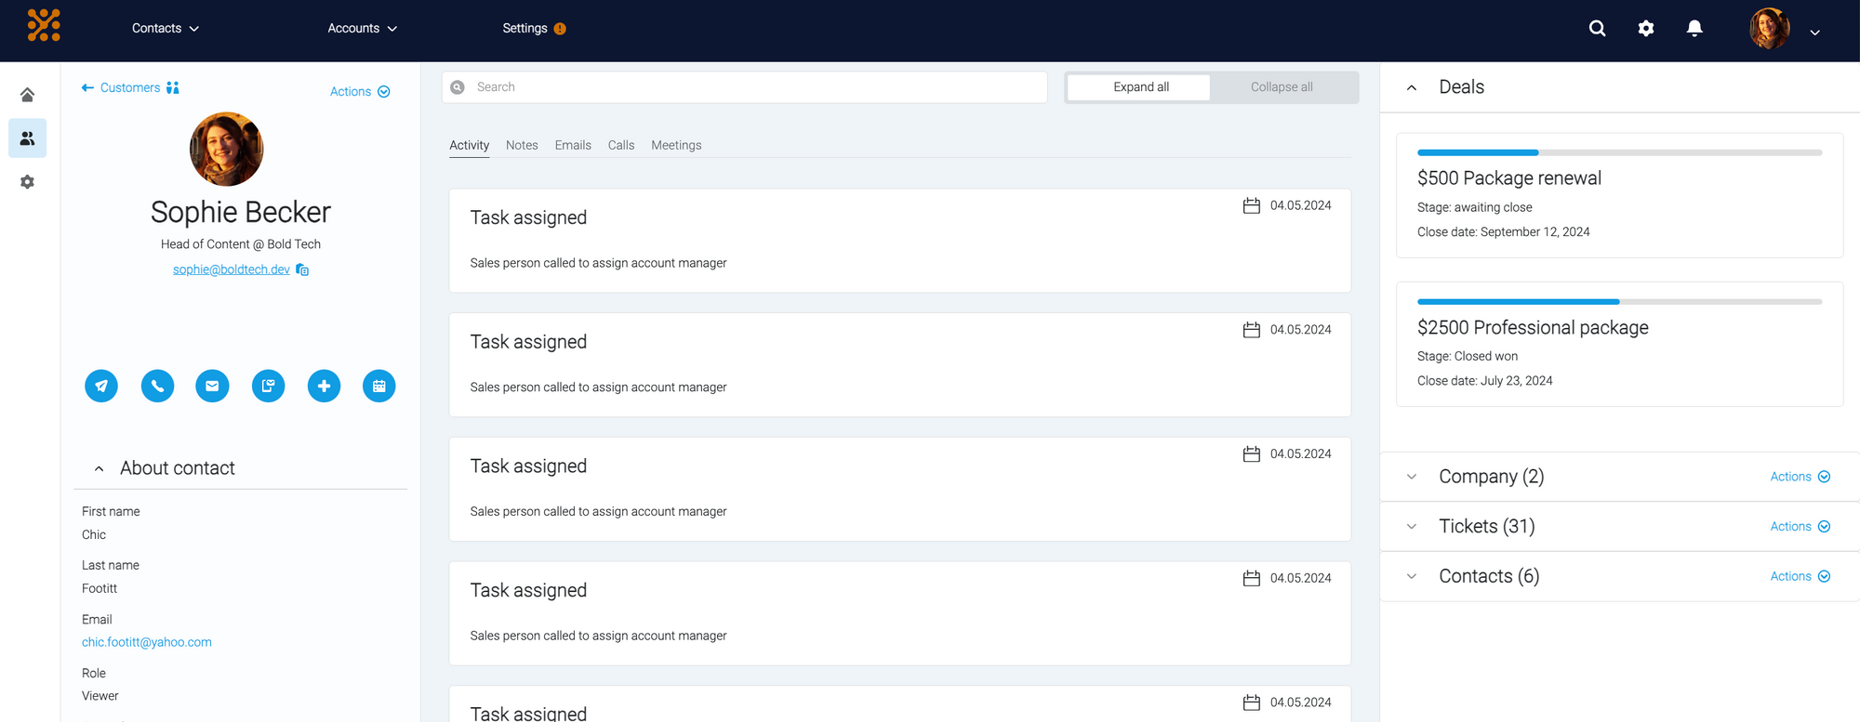Click the 'Viewer' role value
Image resolution: width=1860 pixels, height=722 pixels.
tap(100, 696)
